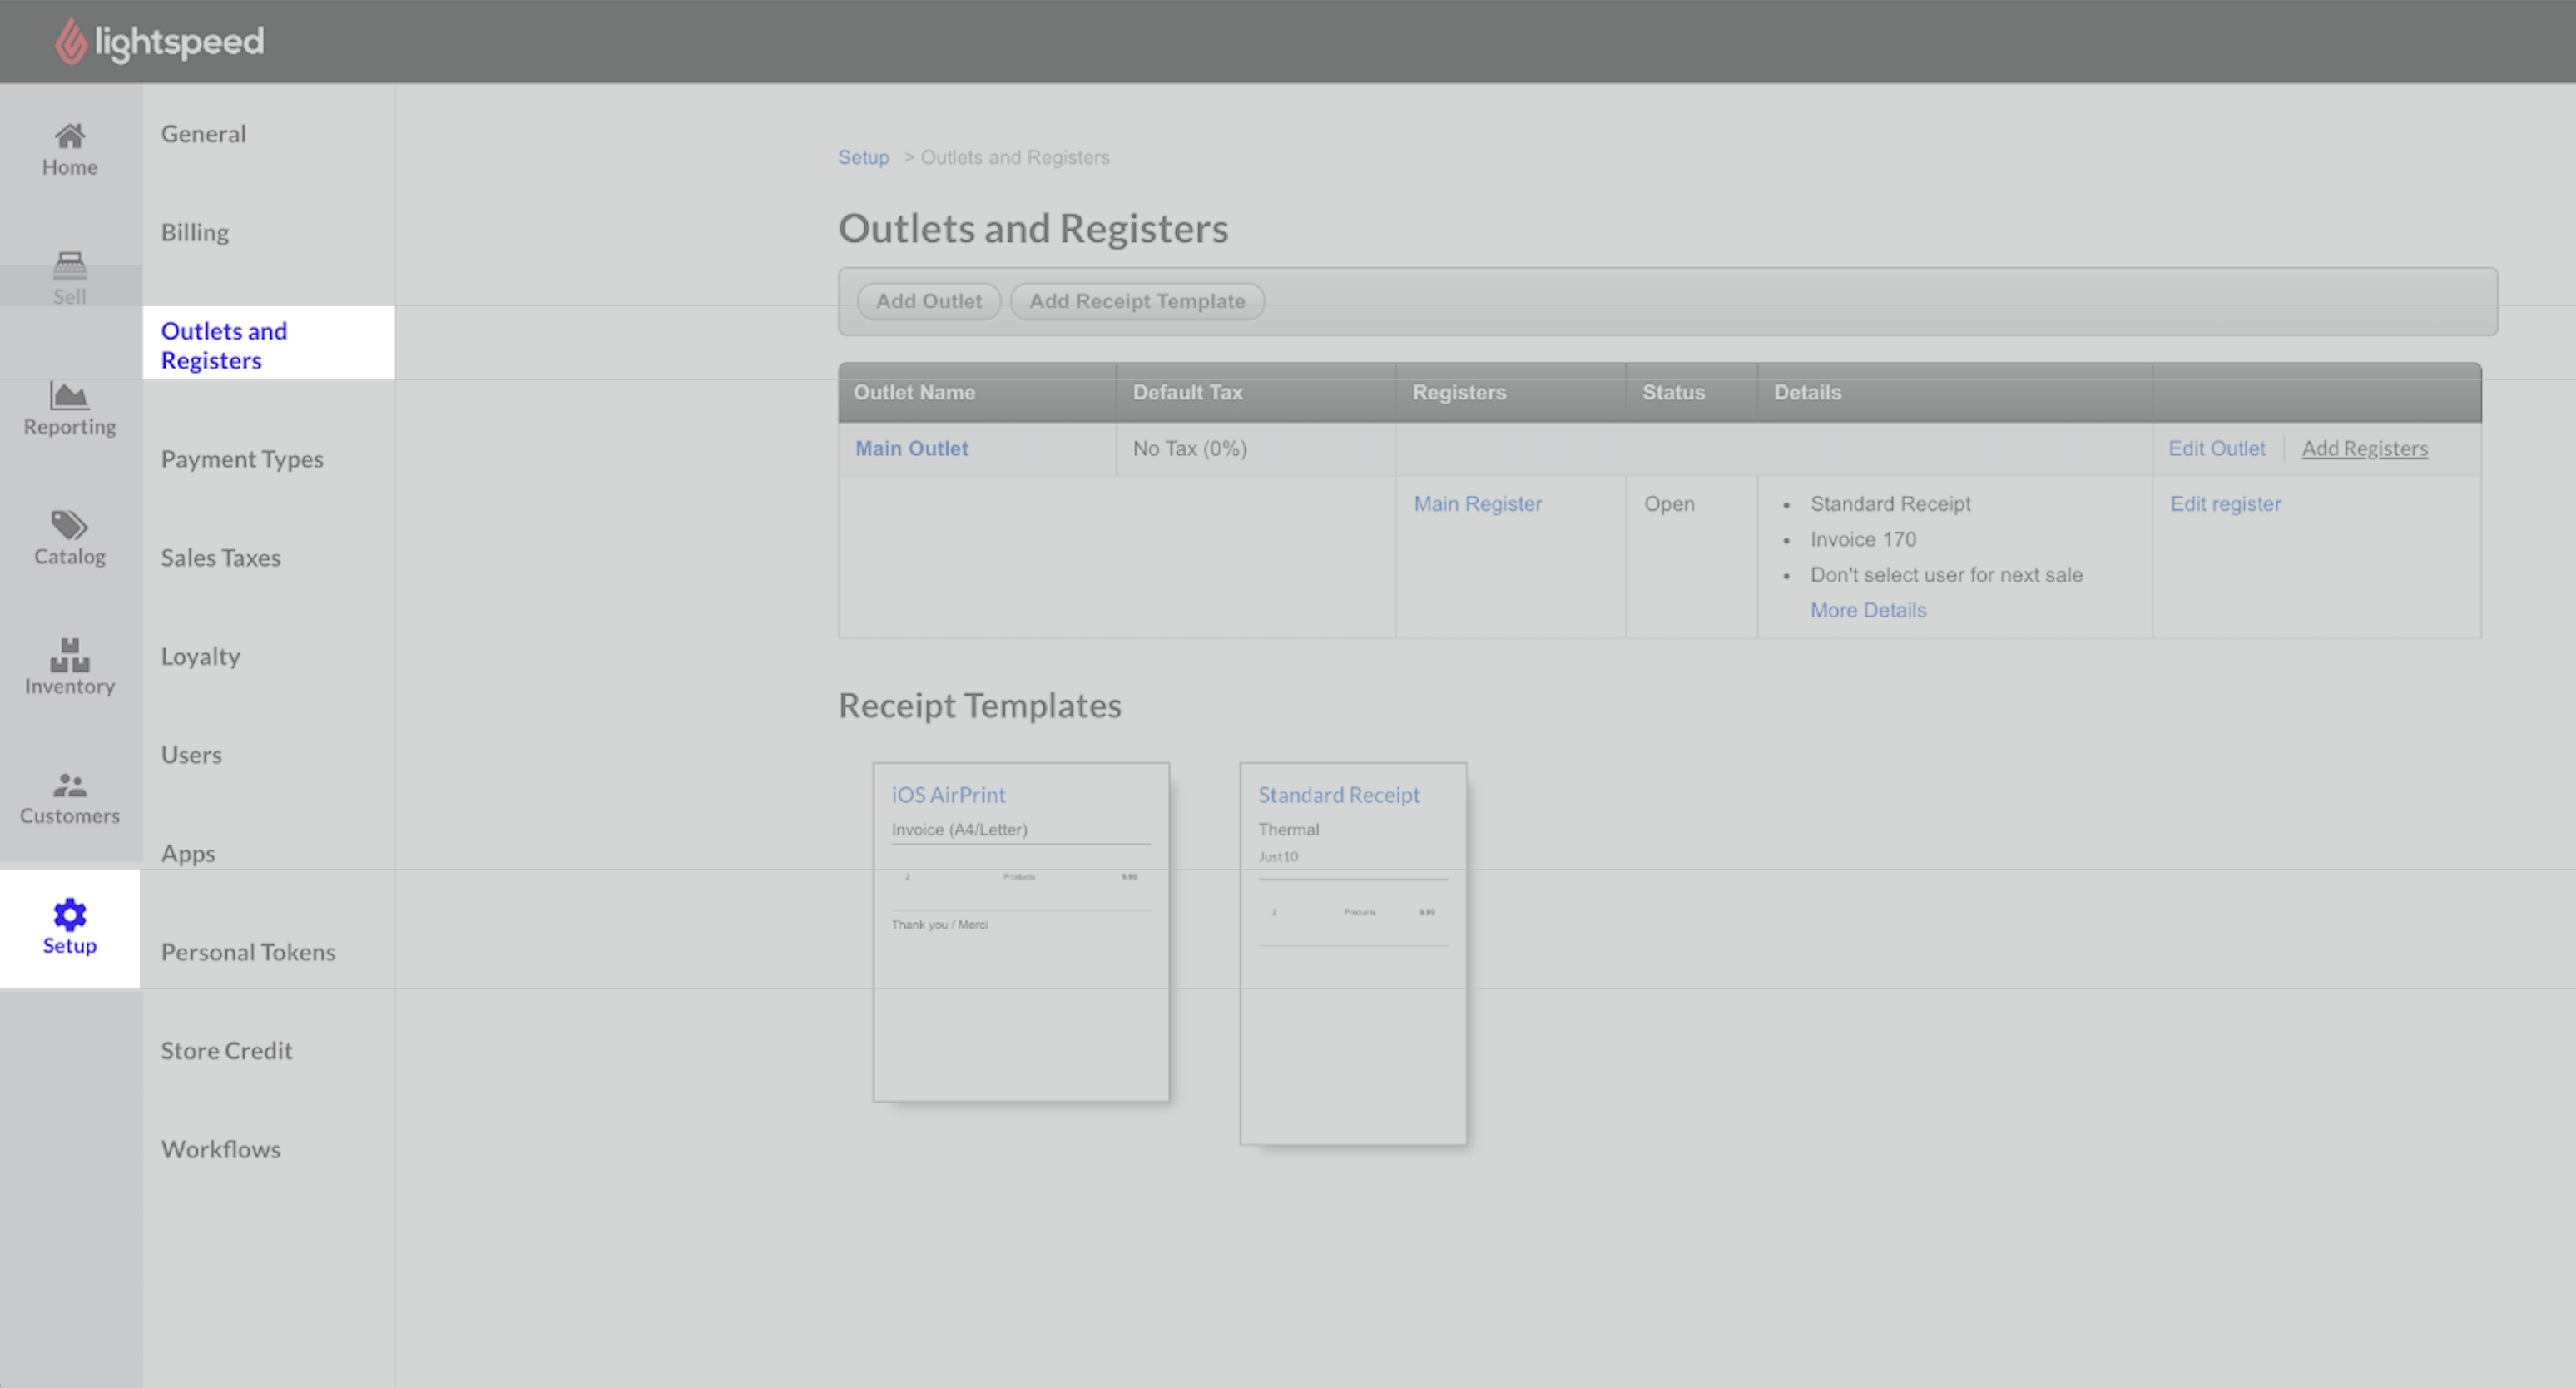Click the Lightspeed flame logo
The image size is (2576, 1388).
[70, 41]
